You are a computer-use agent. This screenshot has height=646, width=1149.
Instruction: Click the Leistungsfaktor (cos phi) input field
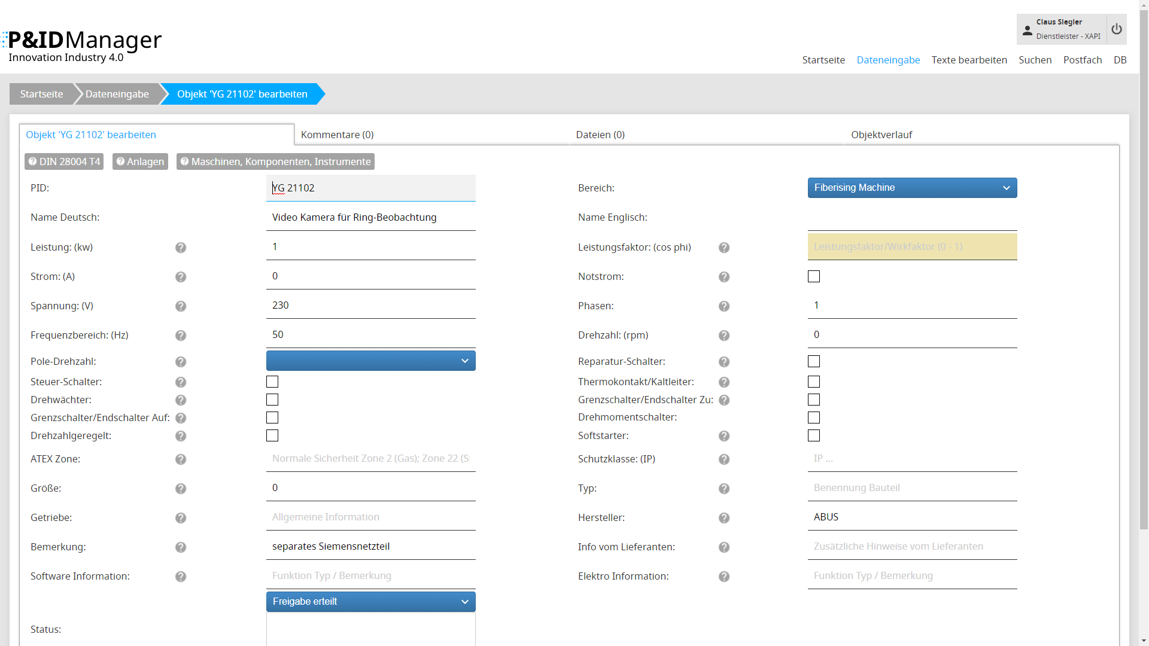(x=912, y=246)
